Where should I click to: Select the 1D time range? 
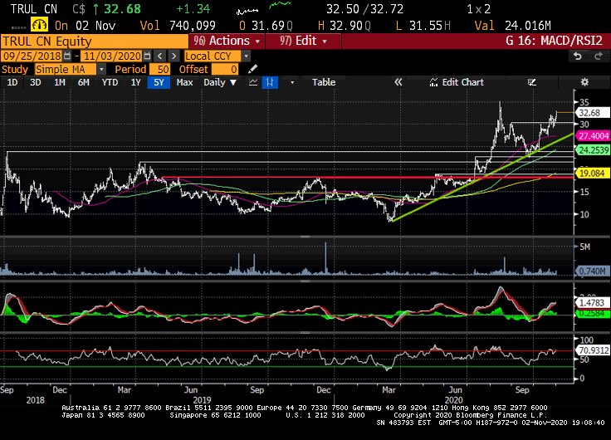(12, 82)
